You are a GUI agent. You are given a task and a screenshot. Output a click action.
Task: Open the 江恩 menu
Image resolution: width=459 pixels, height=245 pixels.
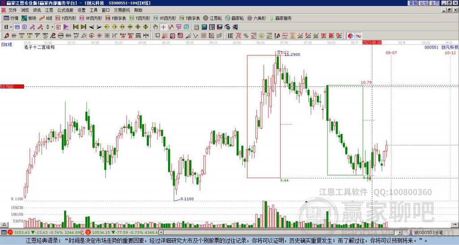tap(49, 10)
